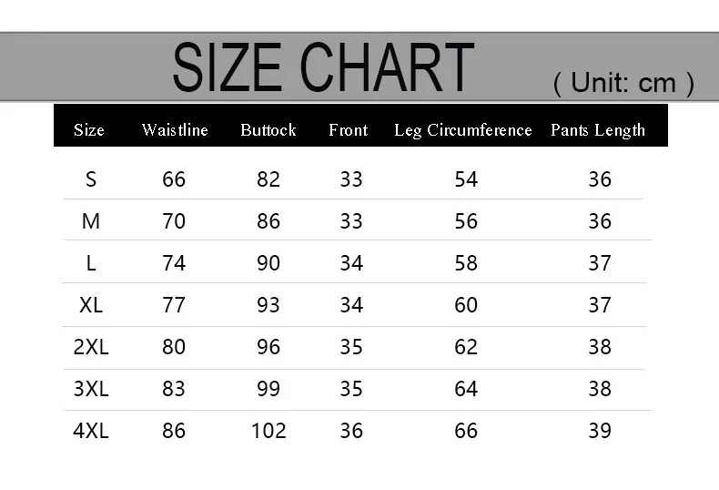Click the 102 buttock value
The image size is (719, 490).
(x=268, y=431)
